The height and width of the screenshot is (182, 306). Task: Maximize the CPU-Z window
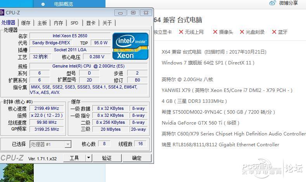coord(133,13)
